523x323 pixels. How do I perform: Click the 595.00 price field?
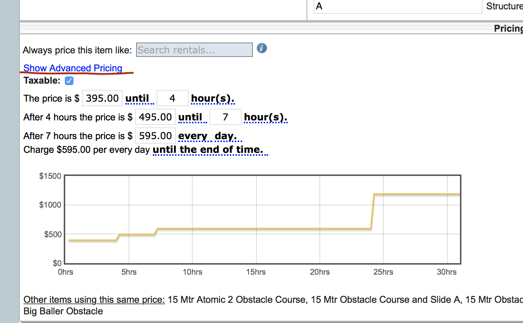click(155, 136)
